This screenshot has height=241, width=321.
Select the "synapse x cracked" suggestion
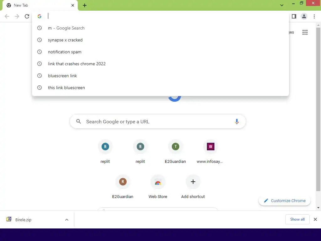pos(160,40)
